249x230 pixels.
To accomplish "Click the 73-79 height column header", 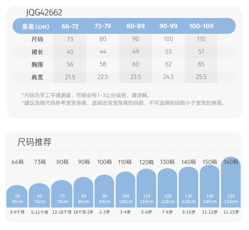I will click(103, 26).
